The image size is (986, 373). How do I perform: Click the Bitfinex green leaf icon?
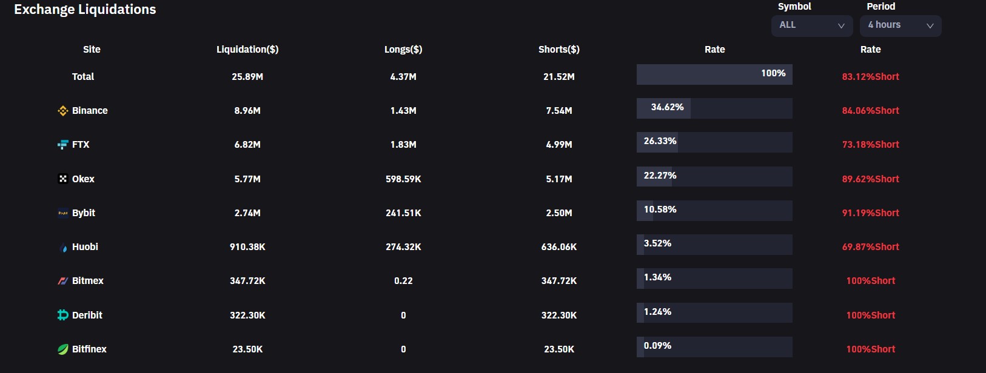(x=62, y=349)
